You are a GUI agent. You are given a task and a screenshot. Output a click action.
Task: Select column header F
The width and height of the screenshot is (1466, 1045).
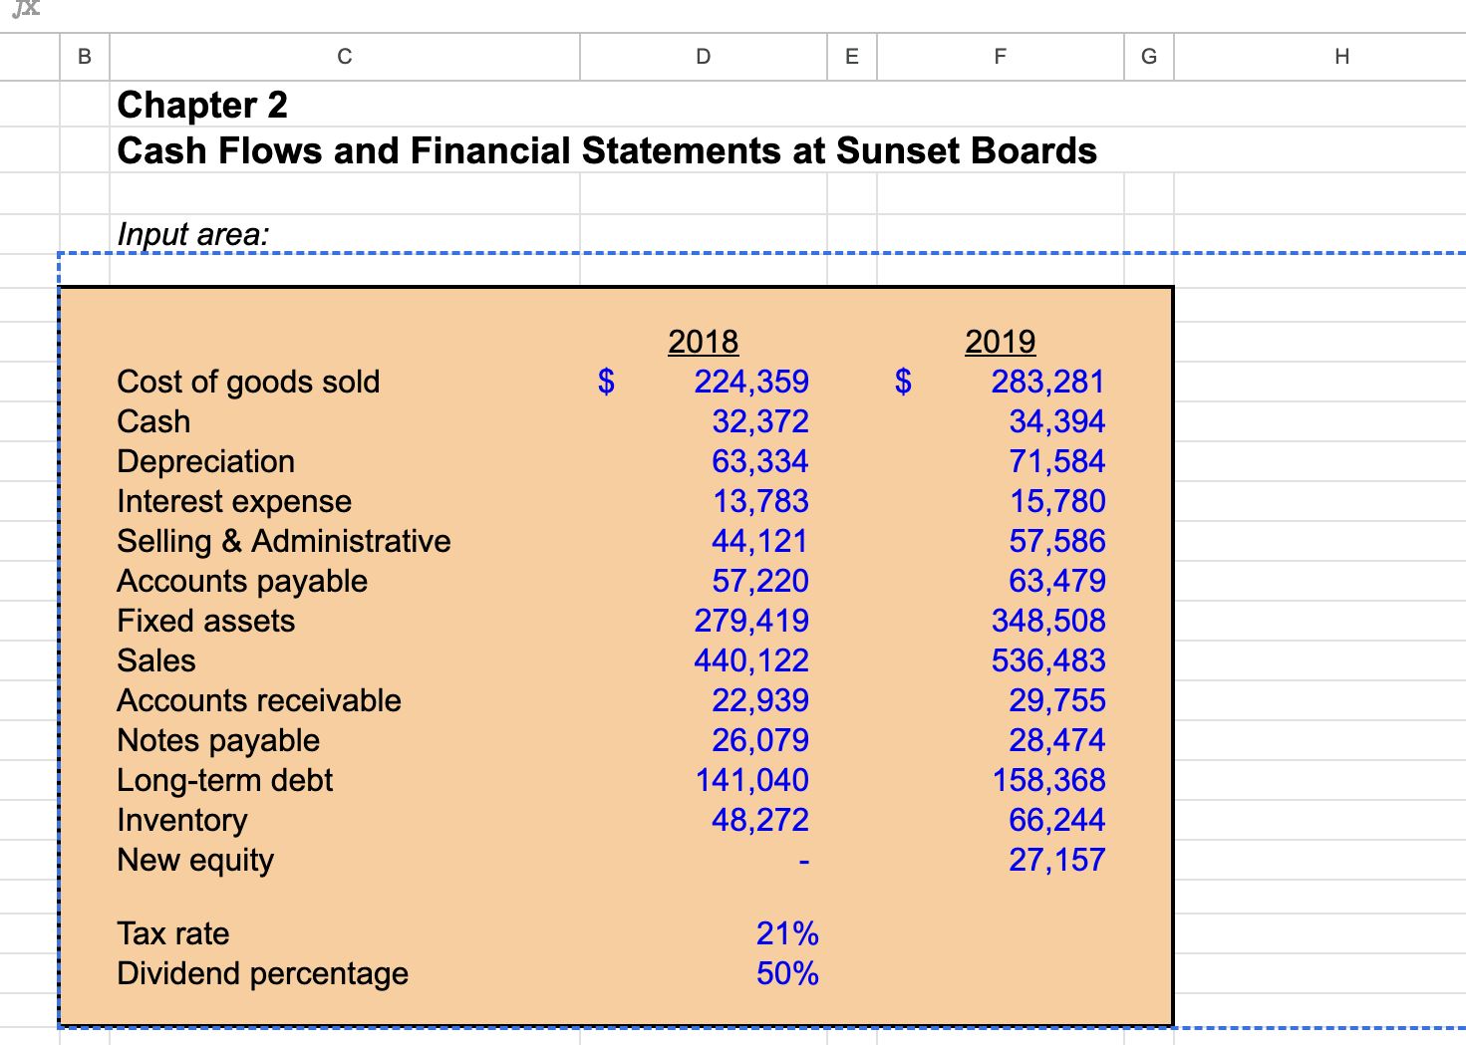[1000, 57]
